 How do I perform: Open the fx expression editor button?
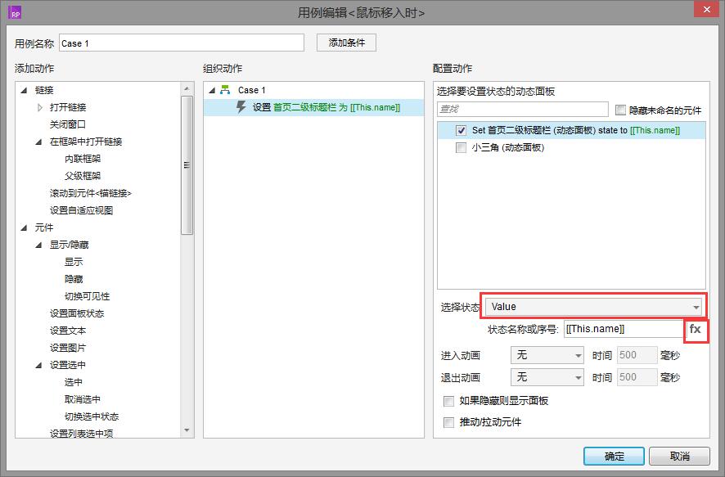696,329
